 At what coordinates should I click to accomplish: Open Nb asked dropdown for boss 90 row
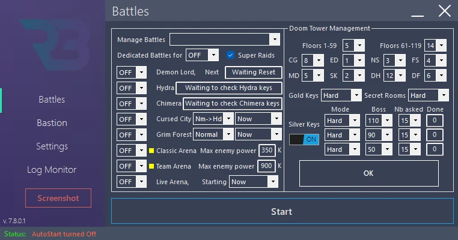pos(409,135)
